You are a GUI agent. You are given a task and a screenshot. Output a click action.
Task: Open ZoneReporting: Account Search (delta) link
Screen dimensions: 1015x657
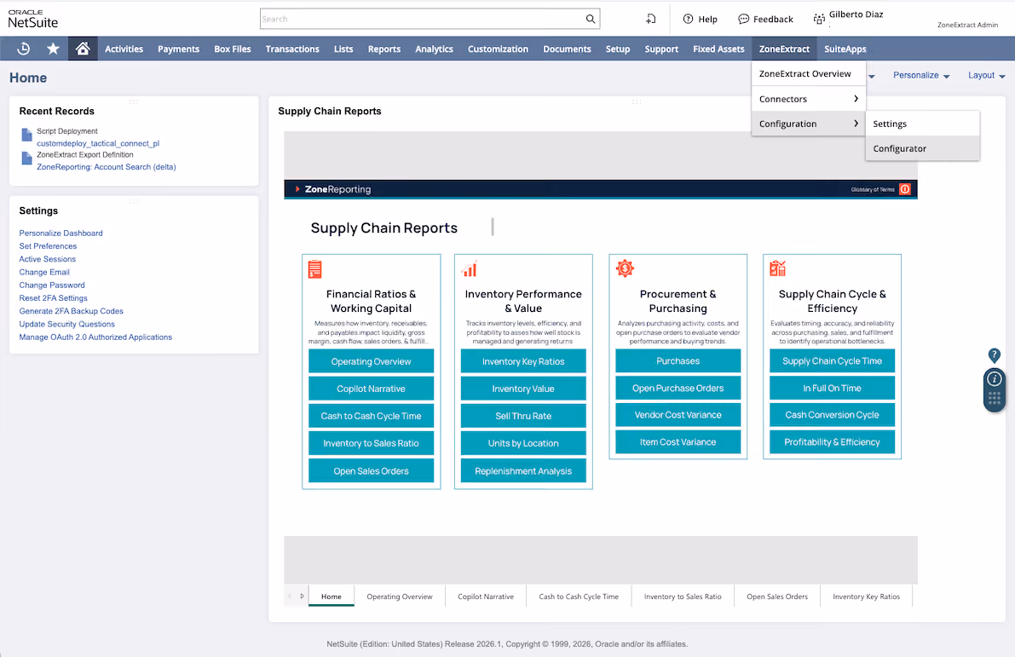pos(107,166)
